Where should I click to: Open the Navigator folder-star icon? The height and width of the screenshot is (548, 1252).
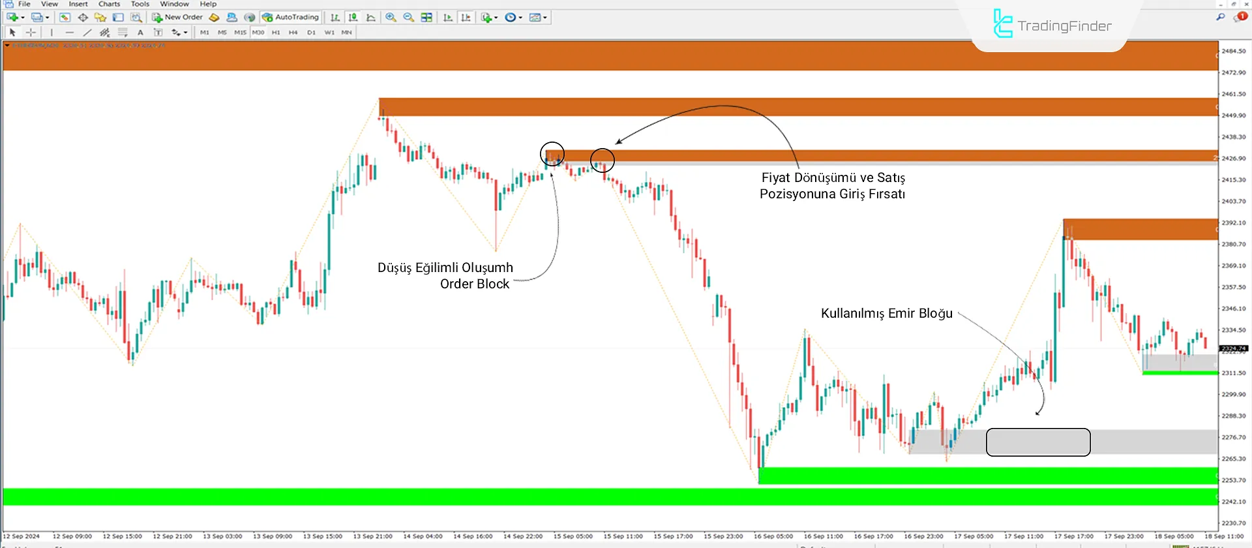(100, 18)
